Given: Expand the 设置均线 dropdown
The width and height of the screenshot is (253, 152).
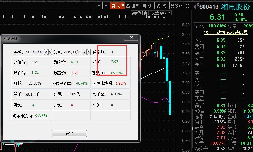Looking at the screenshot, I should (161, 13).
